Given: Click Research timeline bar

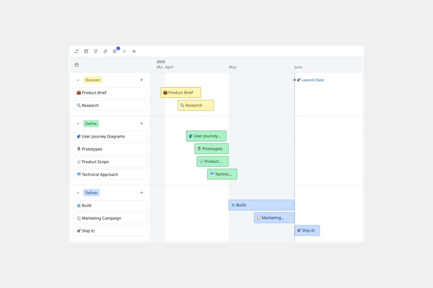Looking at the screenshot, I should point(196,105).
